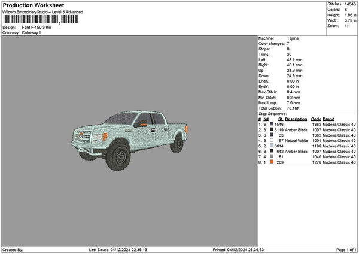Screen dimensions: 359x254
Task: Click the 'EndX:' label
Action: (x=264, y=81)
